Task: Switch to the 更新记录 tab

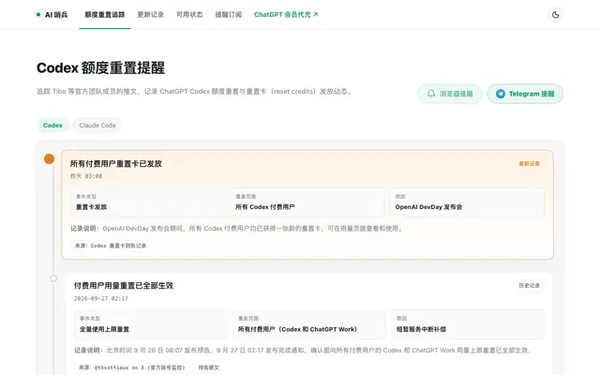Action: [150, 15]
